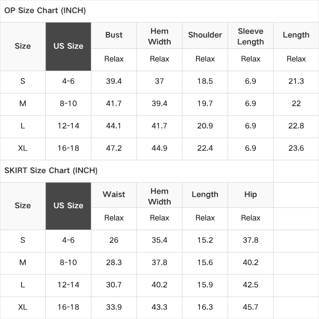The image size is (319, 319).
Task: Click the Waist column header
Action: coord(114,195)
